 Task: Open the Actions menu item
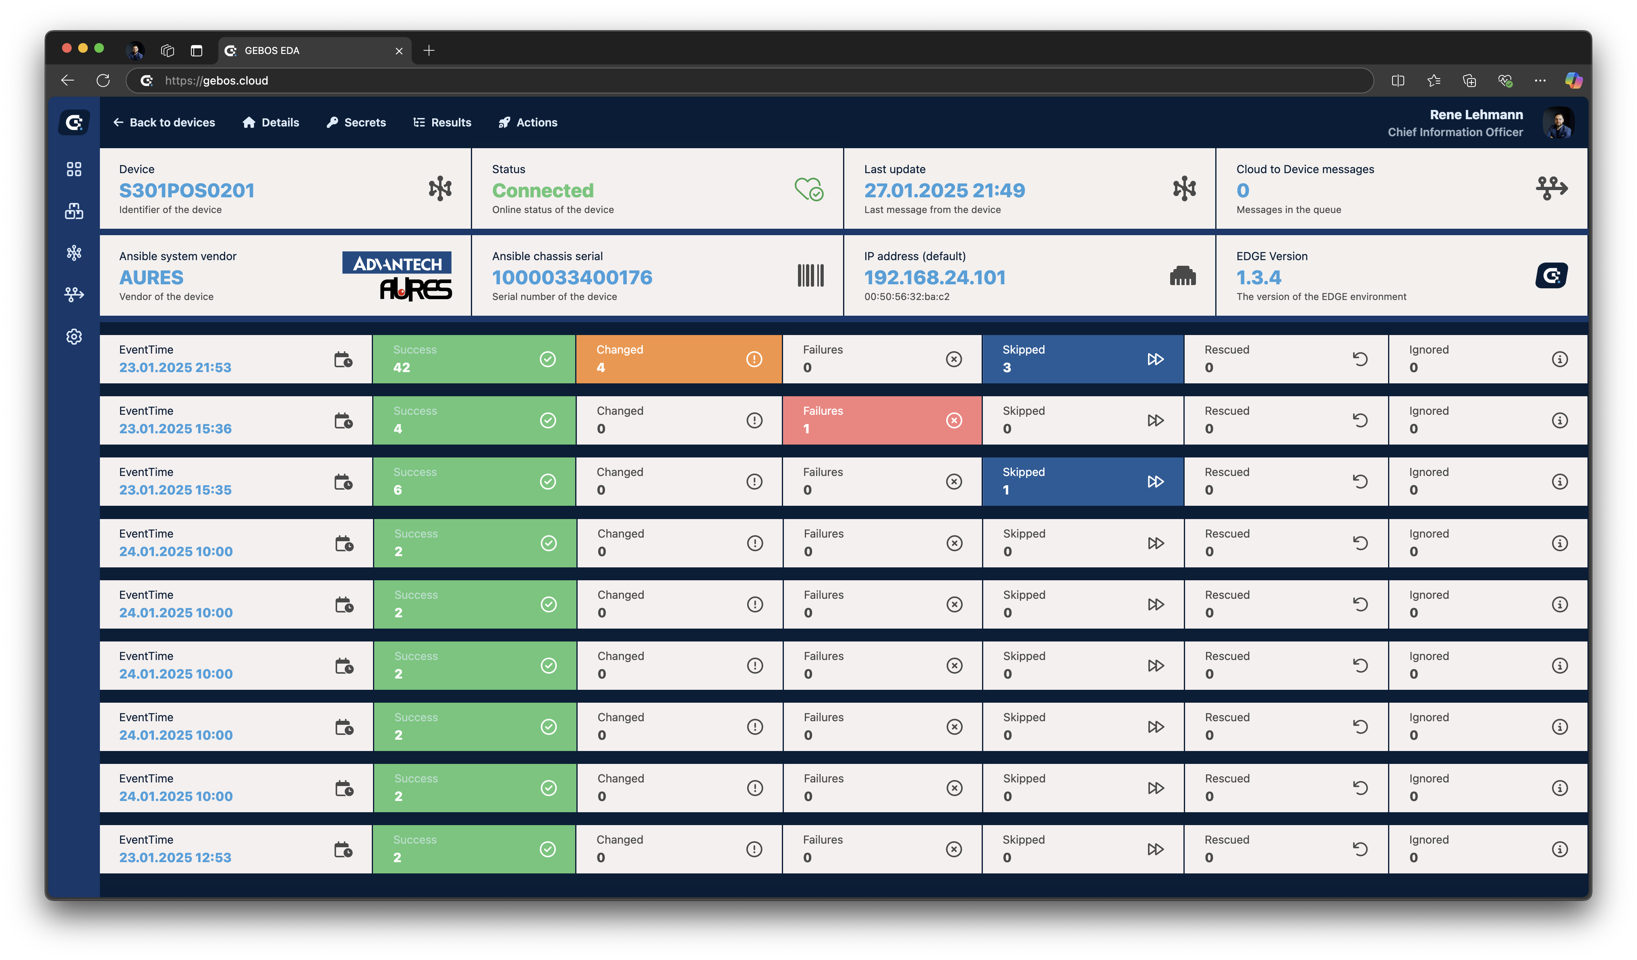click(x=528, y=123)
